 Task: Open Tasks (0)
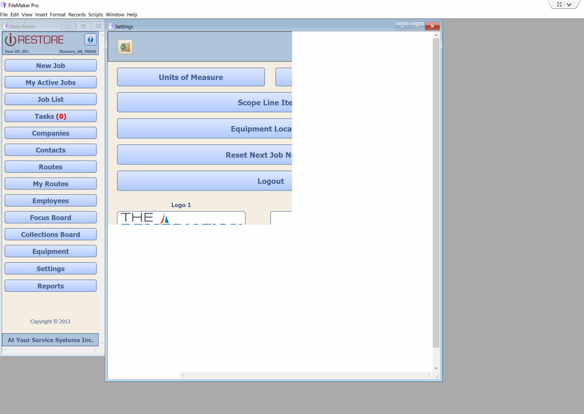coord(50,116)
